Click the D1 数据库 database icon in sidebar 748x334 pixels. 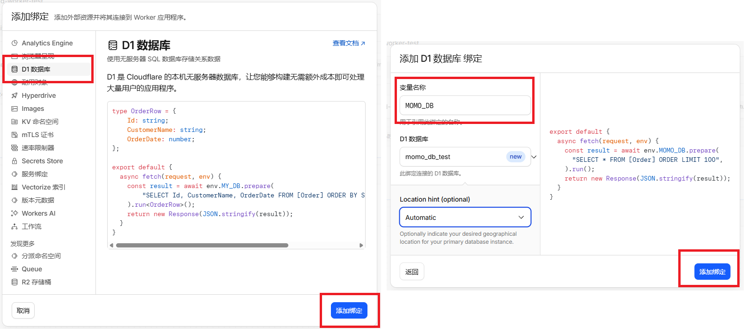15,69
